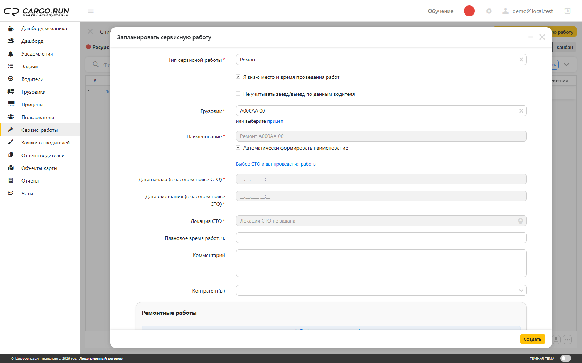The height and width of the screenshot is (363, 582).
Task: Click the Пользователи group icon
Action: tap(11, 117)
